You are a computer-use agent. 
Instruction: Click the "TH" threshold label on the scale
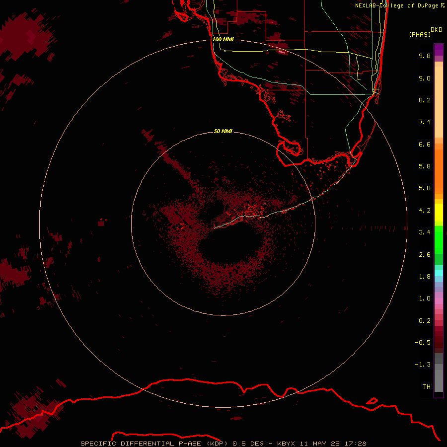(x=427, y=387)
